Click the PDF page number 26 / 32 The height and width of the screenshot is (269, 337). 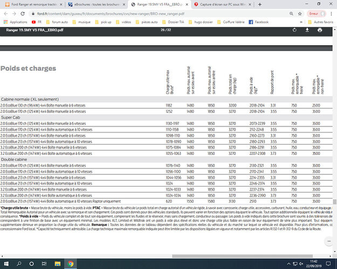click(166, 30)
